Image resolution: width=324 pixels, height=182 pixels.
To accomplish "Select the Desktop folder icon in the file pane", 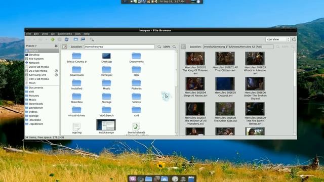I will pyautogui.click(x=106, y=56).
